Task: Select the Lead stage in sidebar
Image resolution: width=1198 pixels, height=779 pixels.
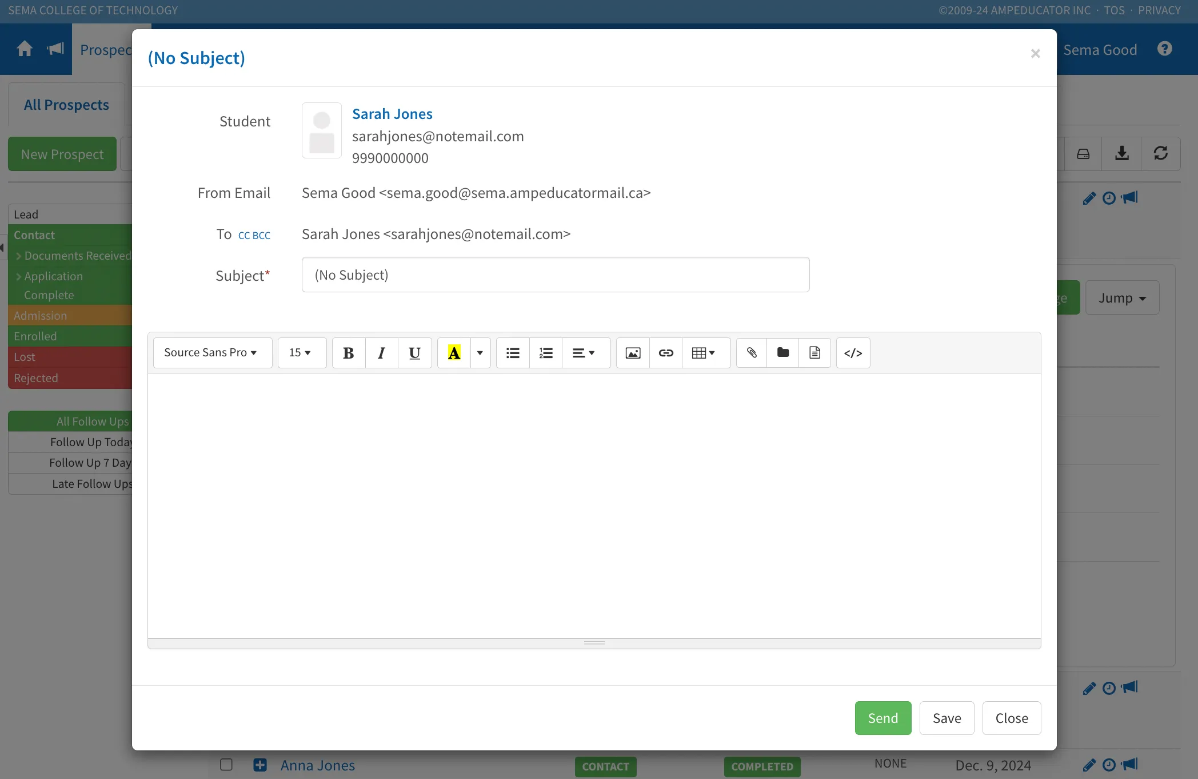Action: click(70, 214)
